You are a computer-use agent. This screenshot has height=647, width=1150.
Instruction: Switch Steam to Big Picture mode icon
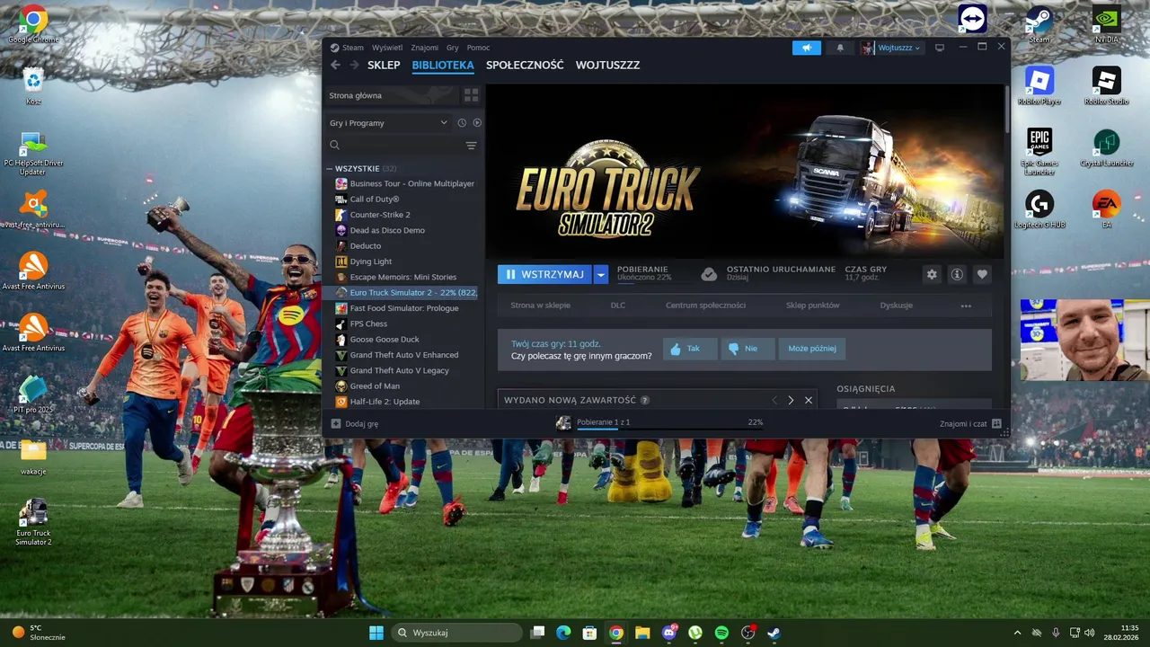coord(940,48)
